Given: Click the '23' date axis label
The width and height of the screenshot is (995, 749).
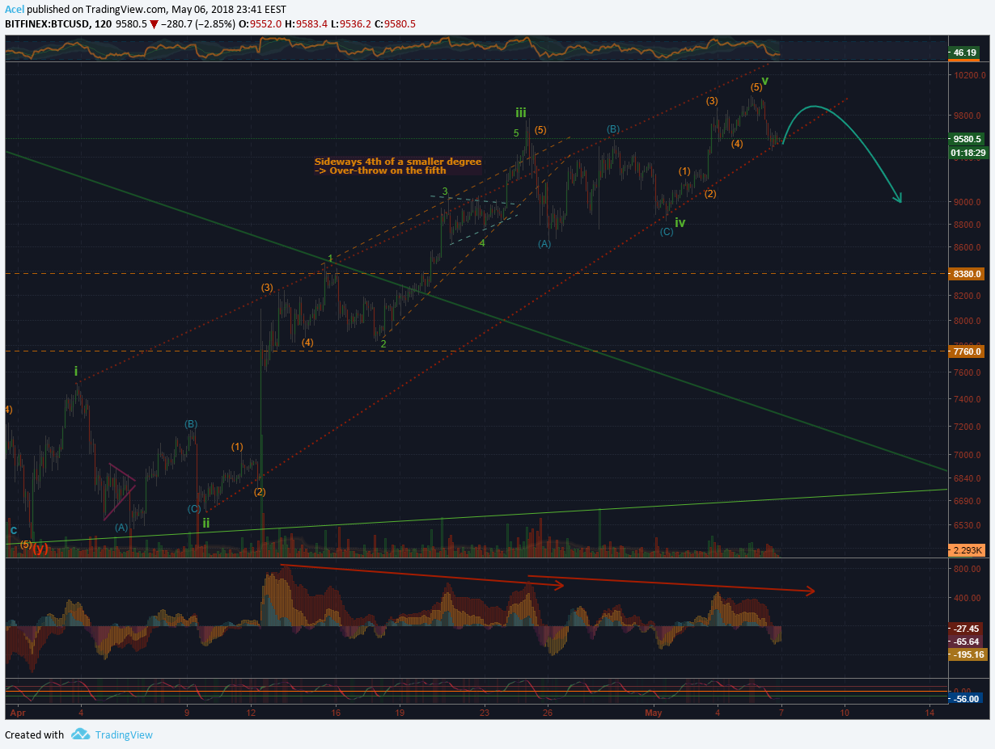Looking at the screenshot, I should pyautogui.click(x=485, y=713).
